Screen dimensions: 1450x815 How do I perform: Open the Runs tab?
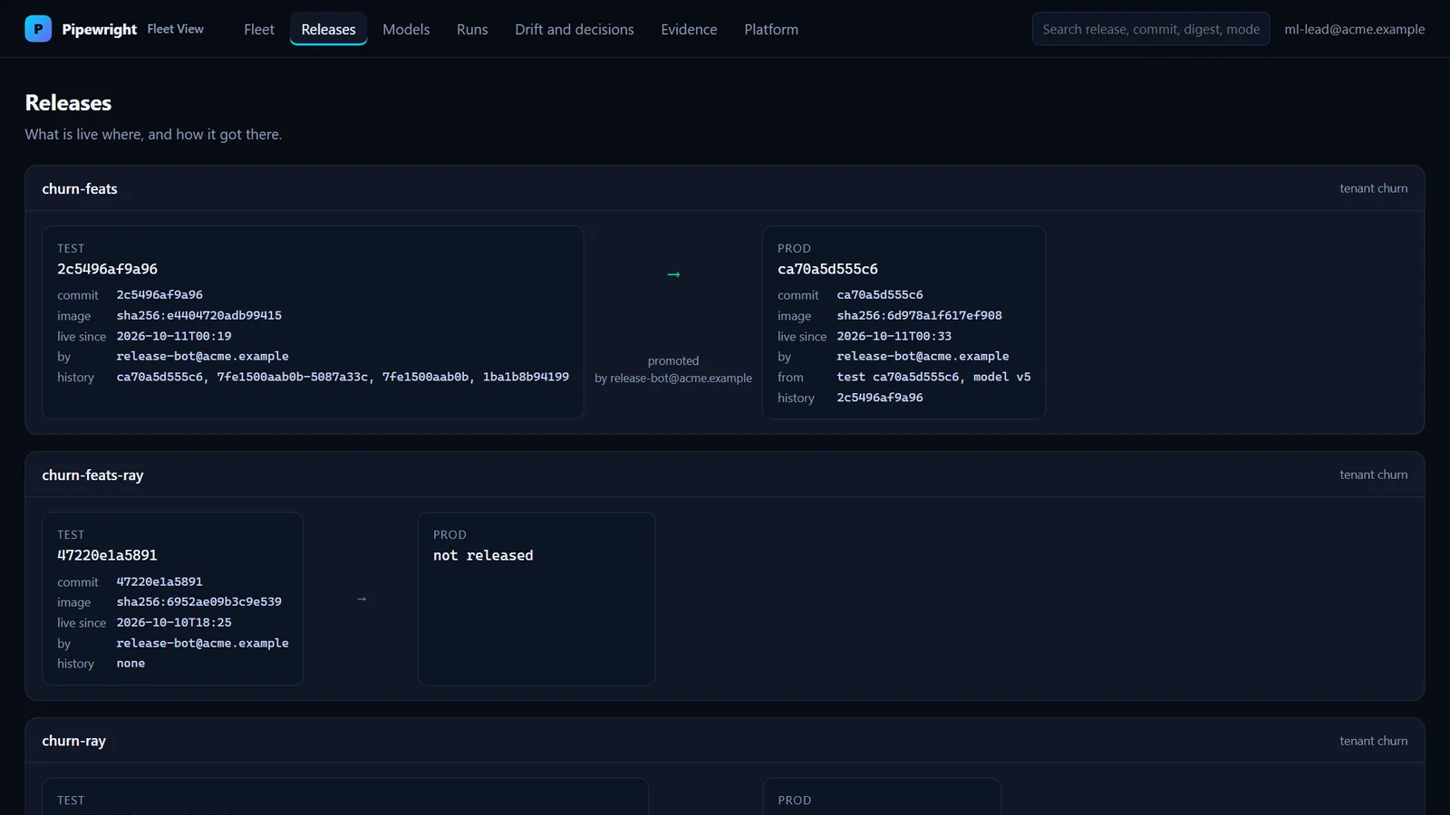472,29
